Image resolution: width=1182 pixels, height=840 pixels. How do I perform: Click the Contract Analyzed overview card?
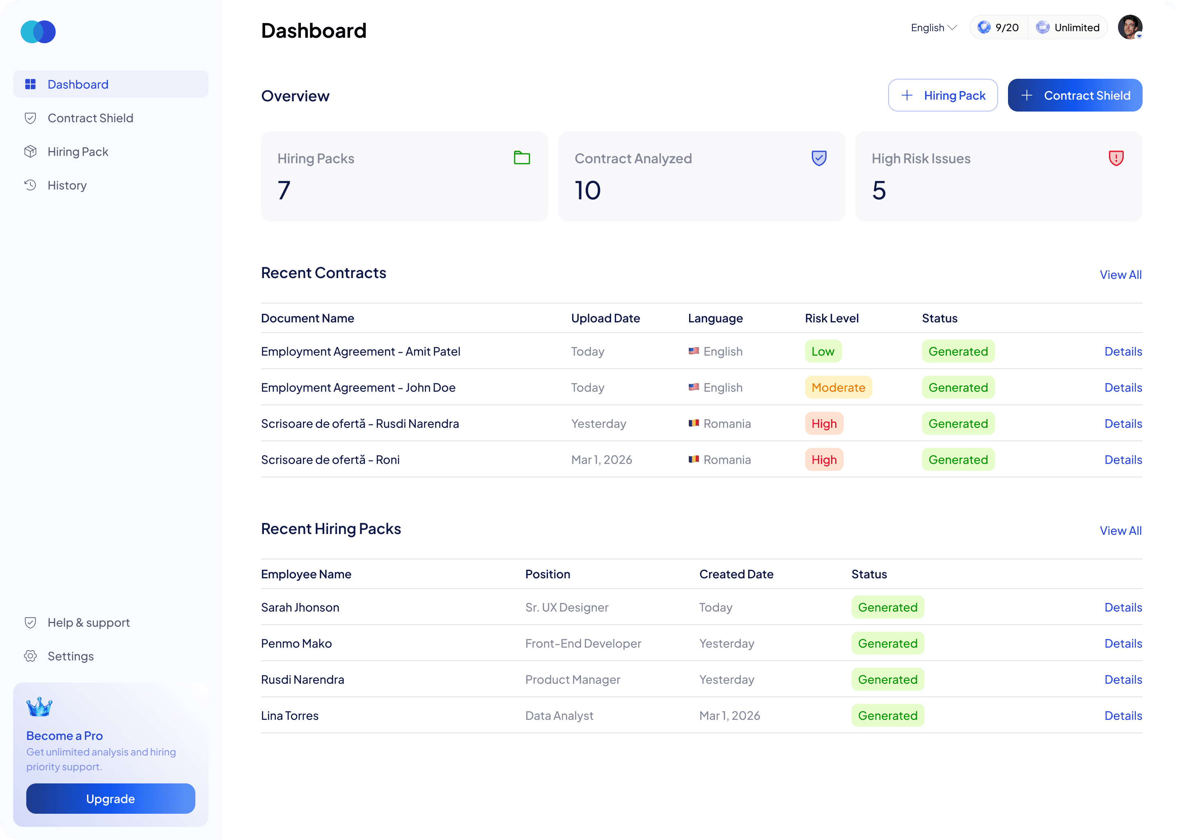pyautogui.click(x=701, y=176)
